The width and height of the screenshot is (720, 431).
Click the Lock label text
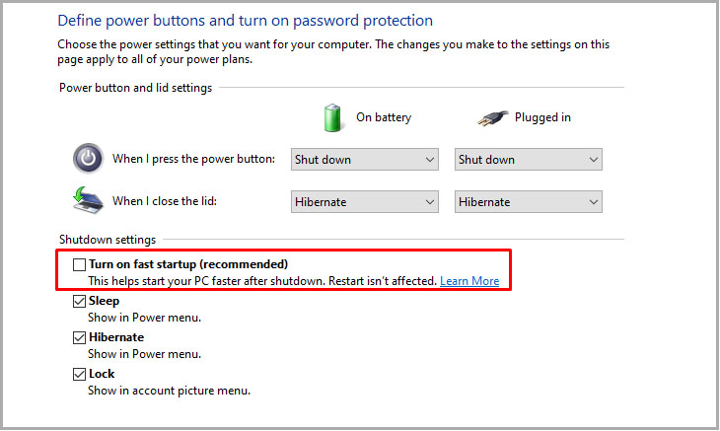pyautogui.click(x=102, y=374)
